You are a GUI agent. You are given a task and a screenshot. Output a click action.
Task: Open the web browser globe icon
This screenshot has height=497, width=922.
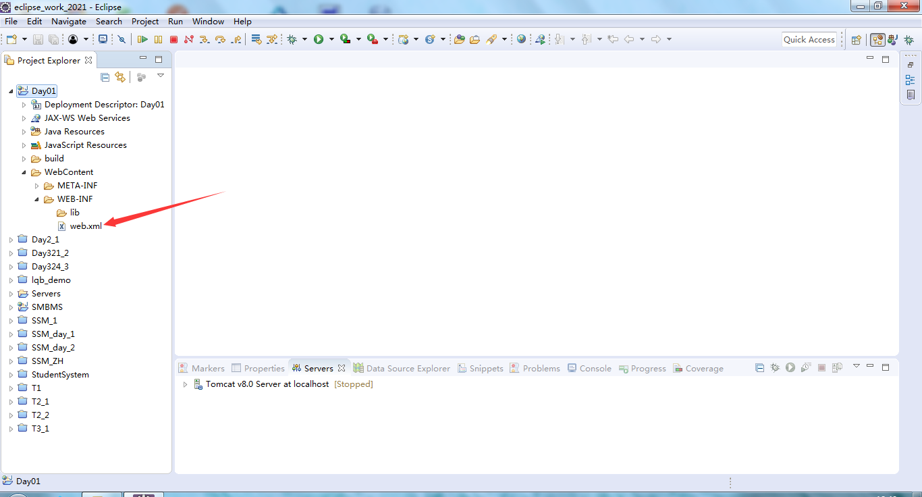coord(521,40)
